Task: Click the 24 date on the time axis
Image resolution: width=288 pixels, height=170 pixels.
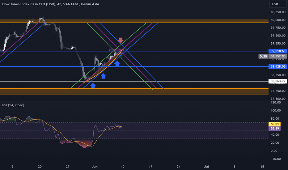Action: pyautogui.click(x=178, y=167)
